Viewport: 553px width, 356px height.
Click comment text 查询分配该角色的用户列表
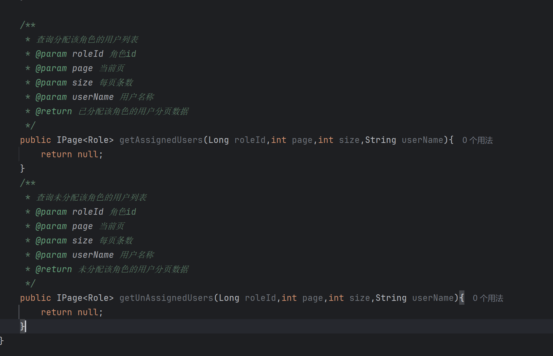coord(87,40)
